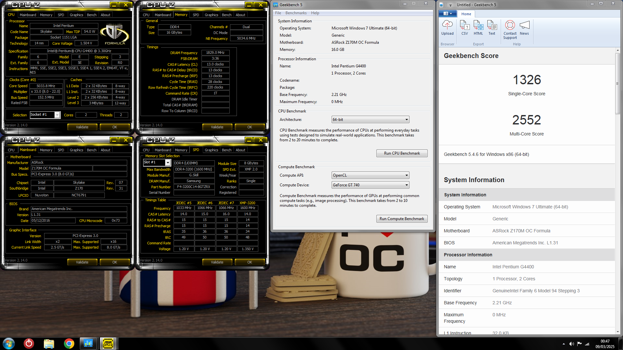Select the Home ribbon tab
This screenshot has height=350, width=623.
coord(466,14)
